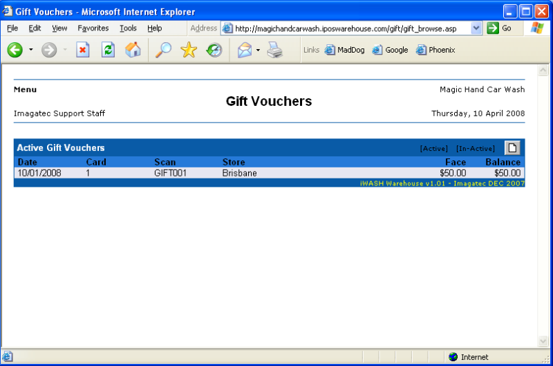Click the new voucher page icon

point(512,147)
